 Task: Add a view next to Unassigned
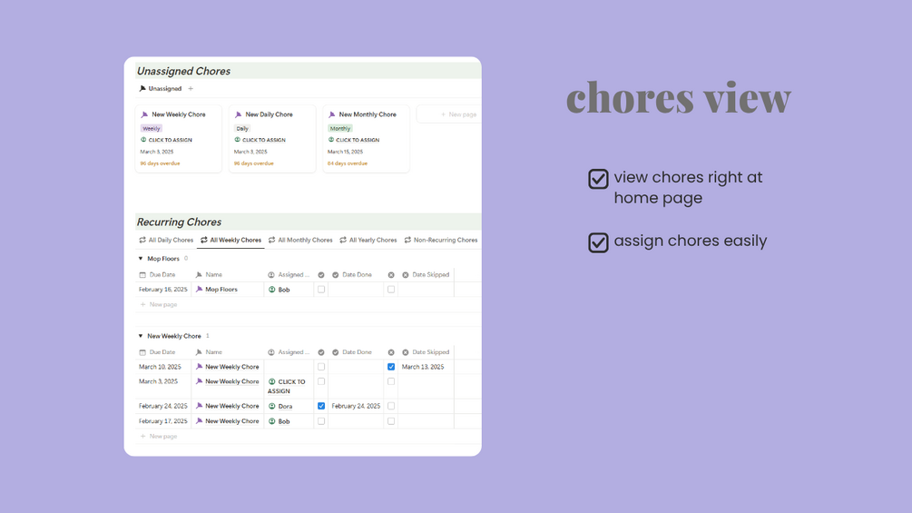point(191,88)
